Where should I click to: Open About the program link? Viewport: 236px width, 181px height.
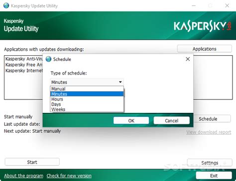coord(23,176)
